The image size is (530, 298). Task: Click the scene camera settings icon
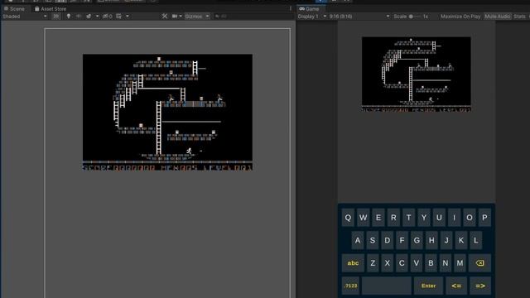point(175,17)
